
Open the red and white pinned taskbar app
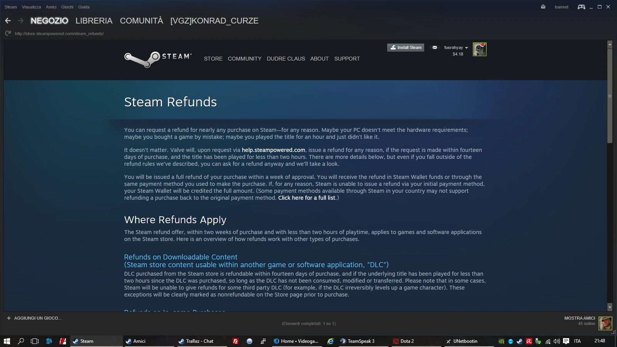tap(63, 341)
